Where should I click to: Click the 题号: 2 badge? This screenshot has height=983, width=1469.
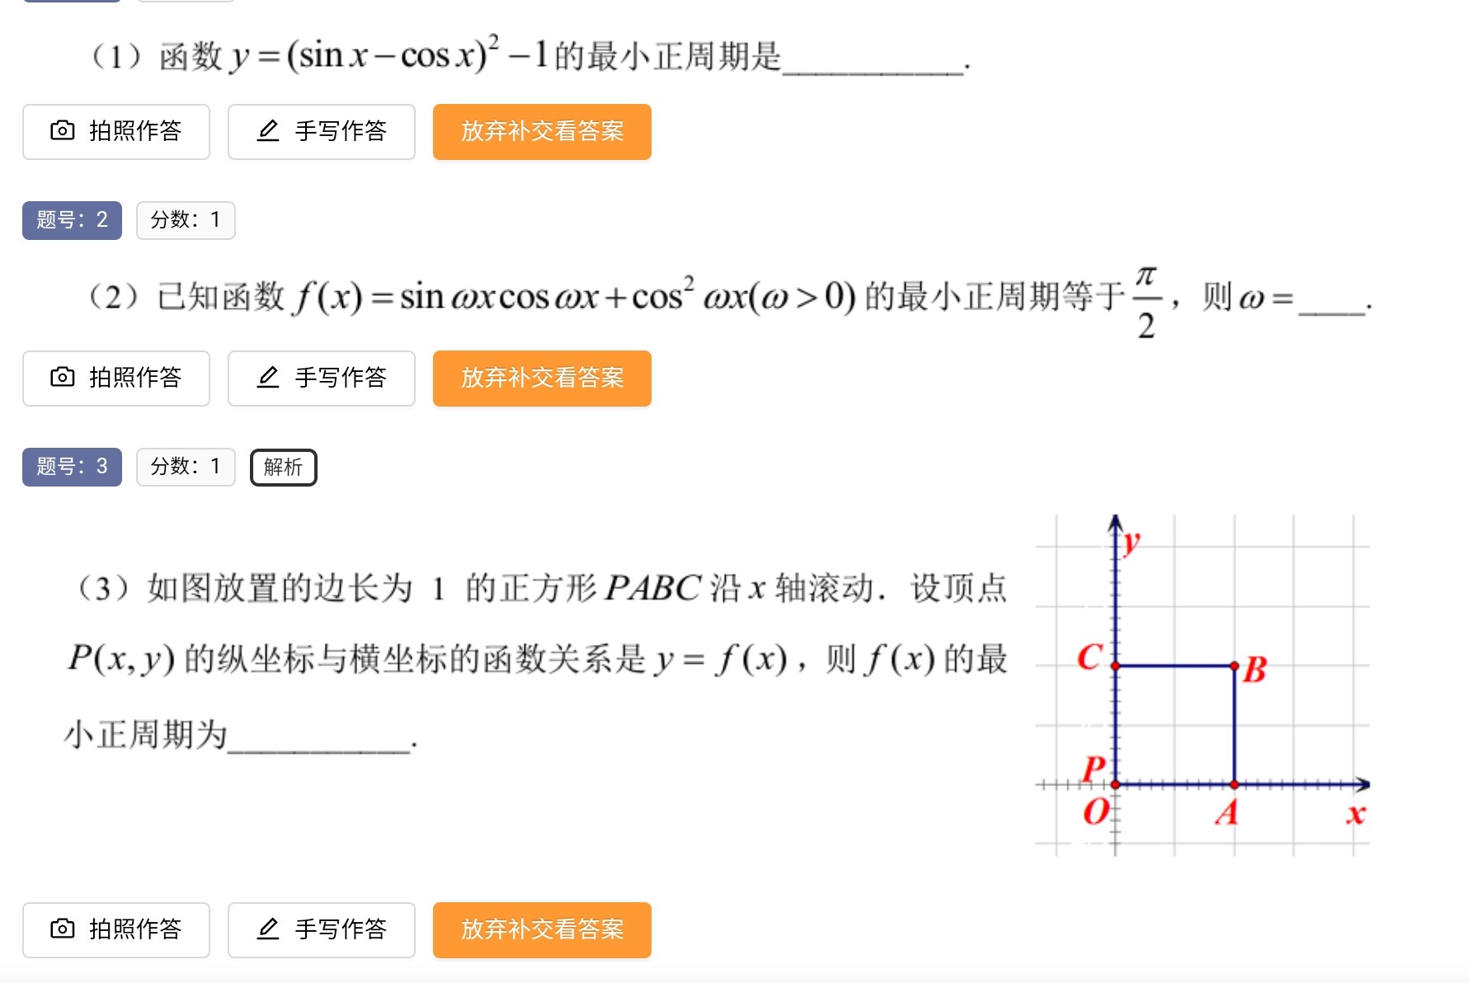tap(72, 220)
